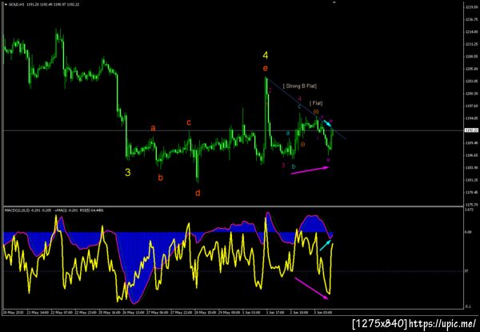Click the 1197.60 price scale label
This screenshot has width=480, height=332.
471,106
